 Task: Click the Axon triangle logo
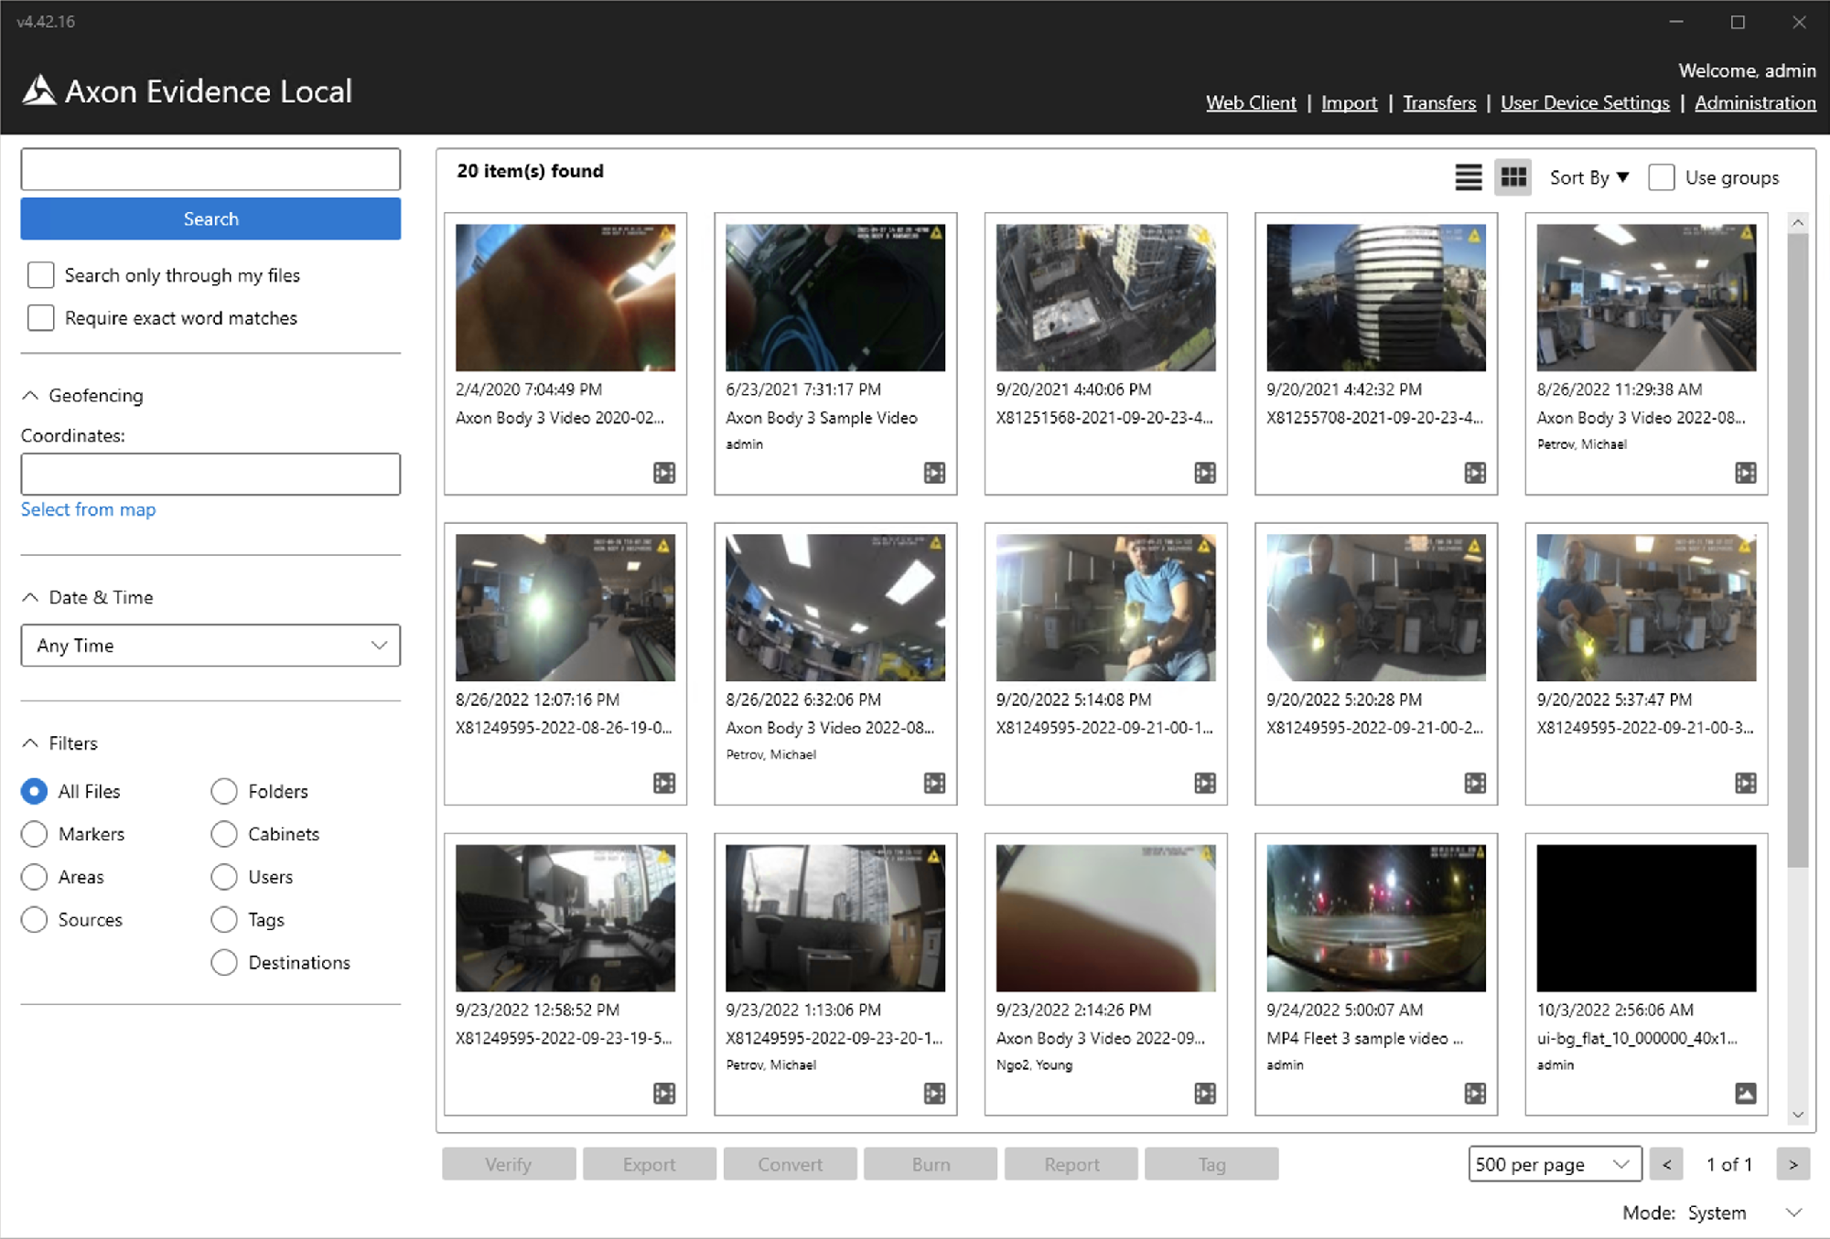pyautogui.click(x=39, y=91)
